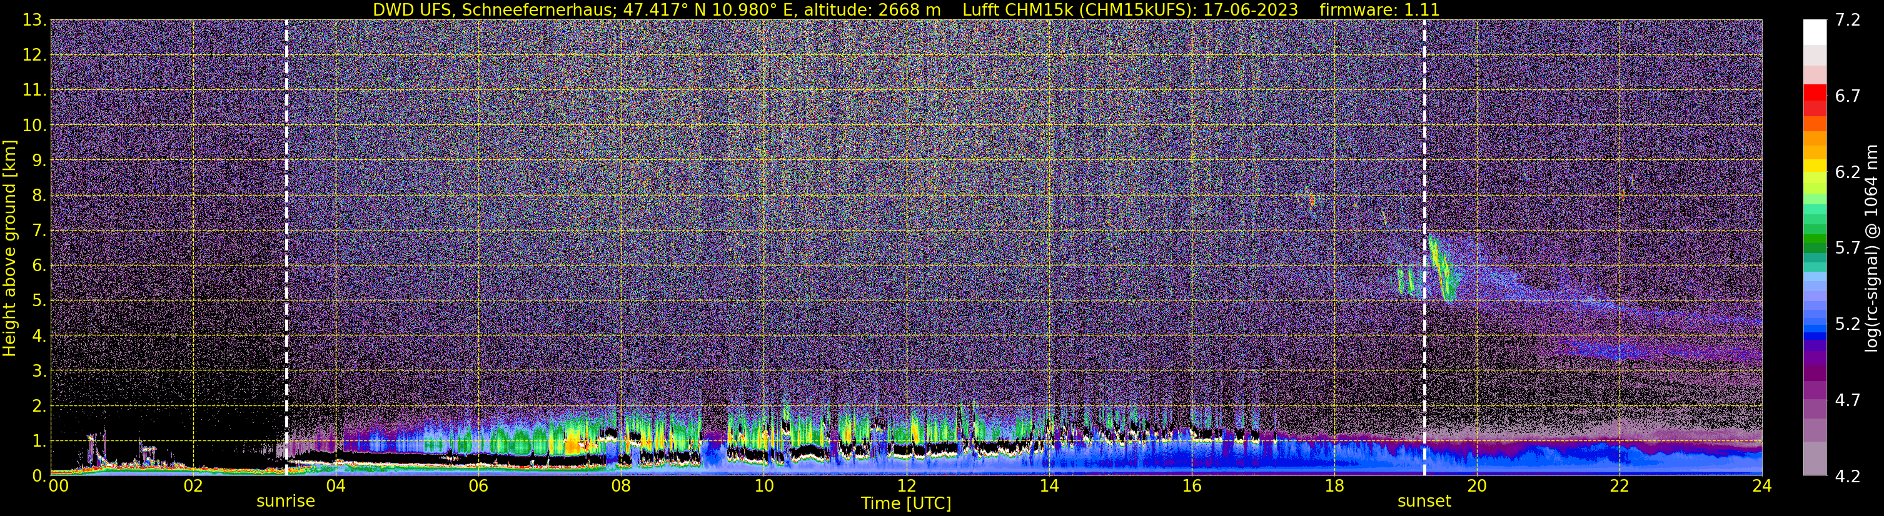Click the Time [UTC] axis label
1884x516 pixels.
click(905, 504)
